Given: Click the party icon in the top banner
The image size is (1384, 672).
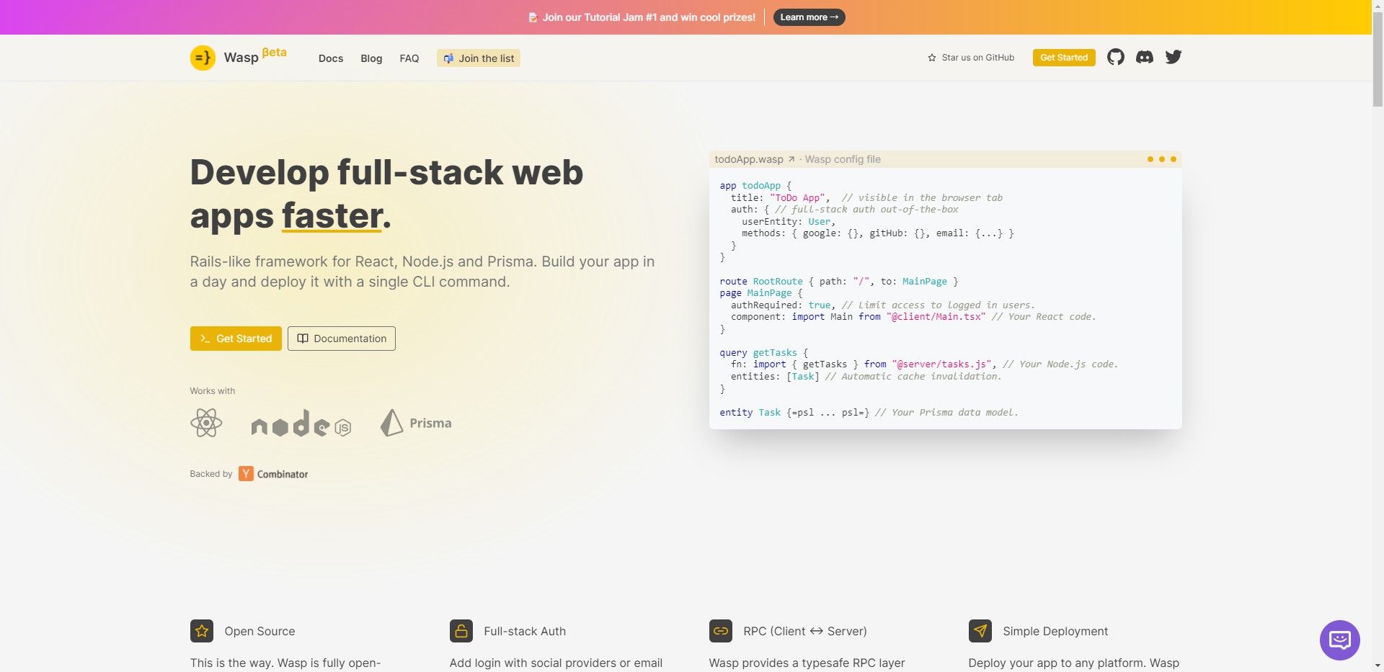Looking at the screenshot, I should click(x=533, y=17).
